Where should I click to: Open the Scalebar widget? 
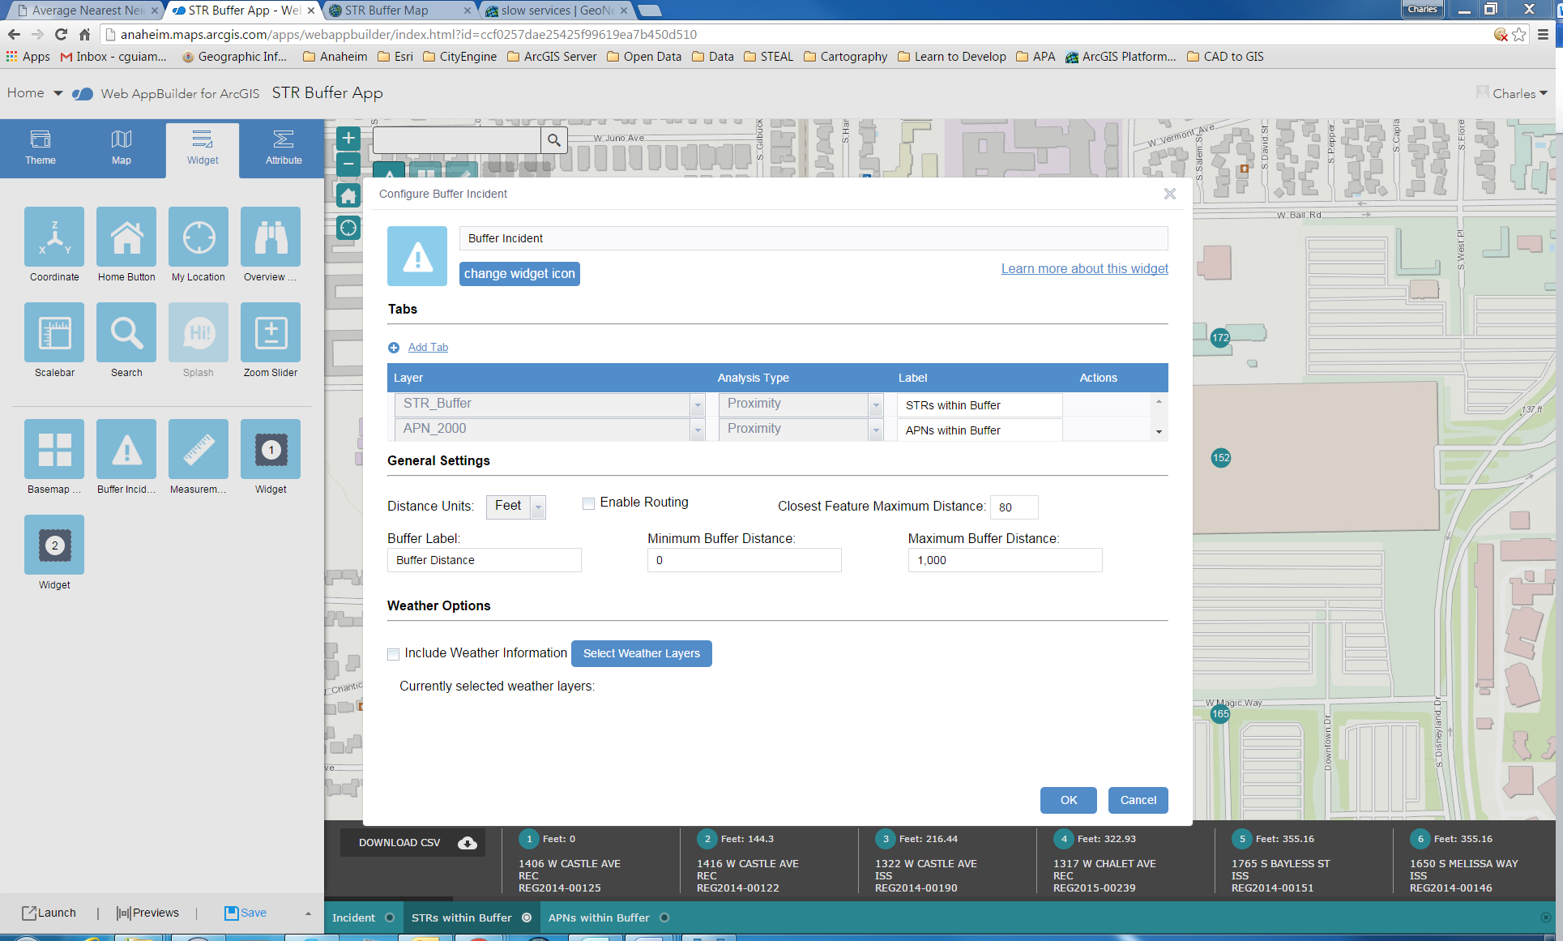[54, 332]
